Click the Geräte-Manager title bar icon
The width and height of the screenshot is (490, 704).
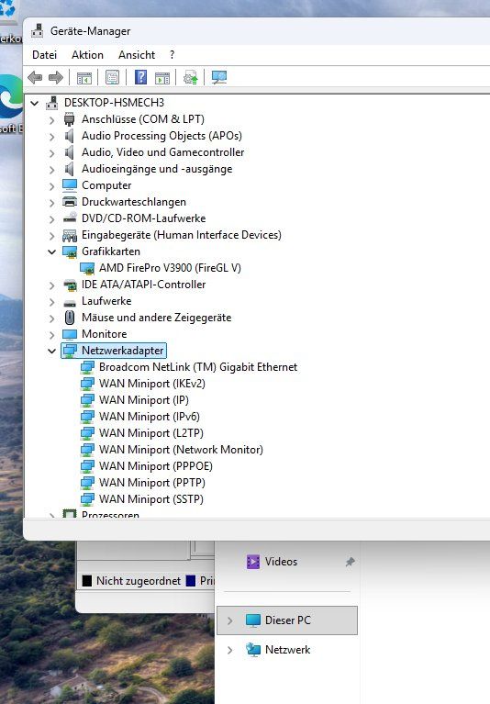[x=38, y=31]
